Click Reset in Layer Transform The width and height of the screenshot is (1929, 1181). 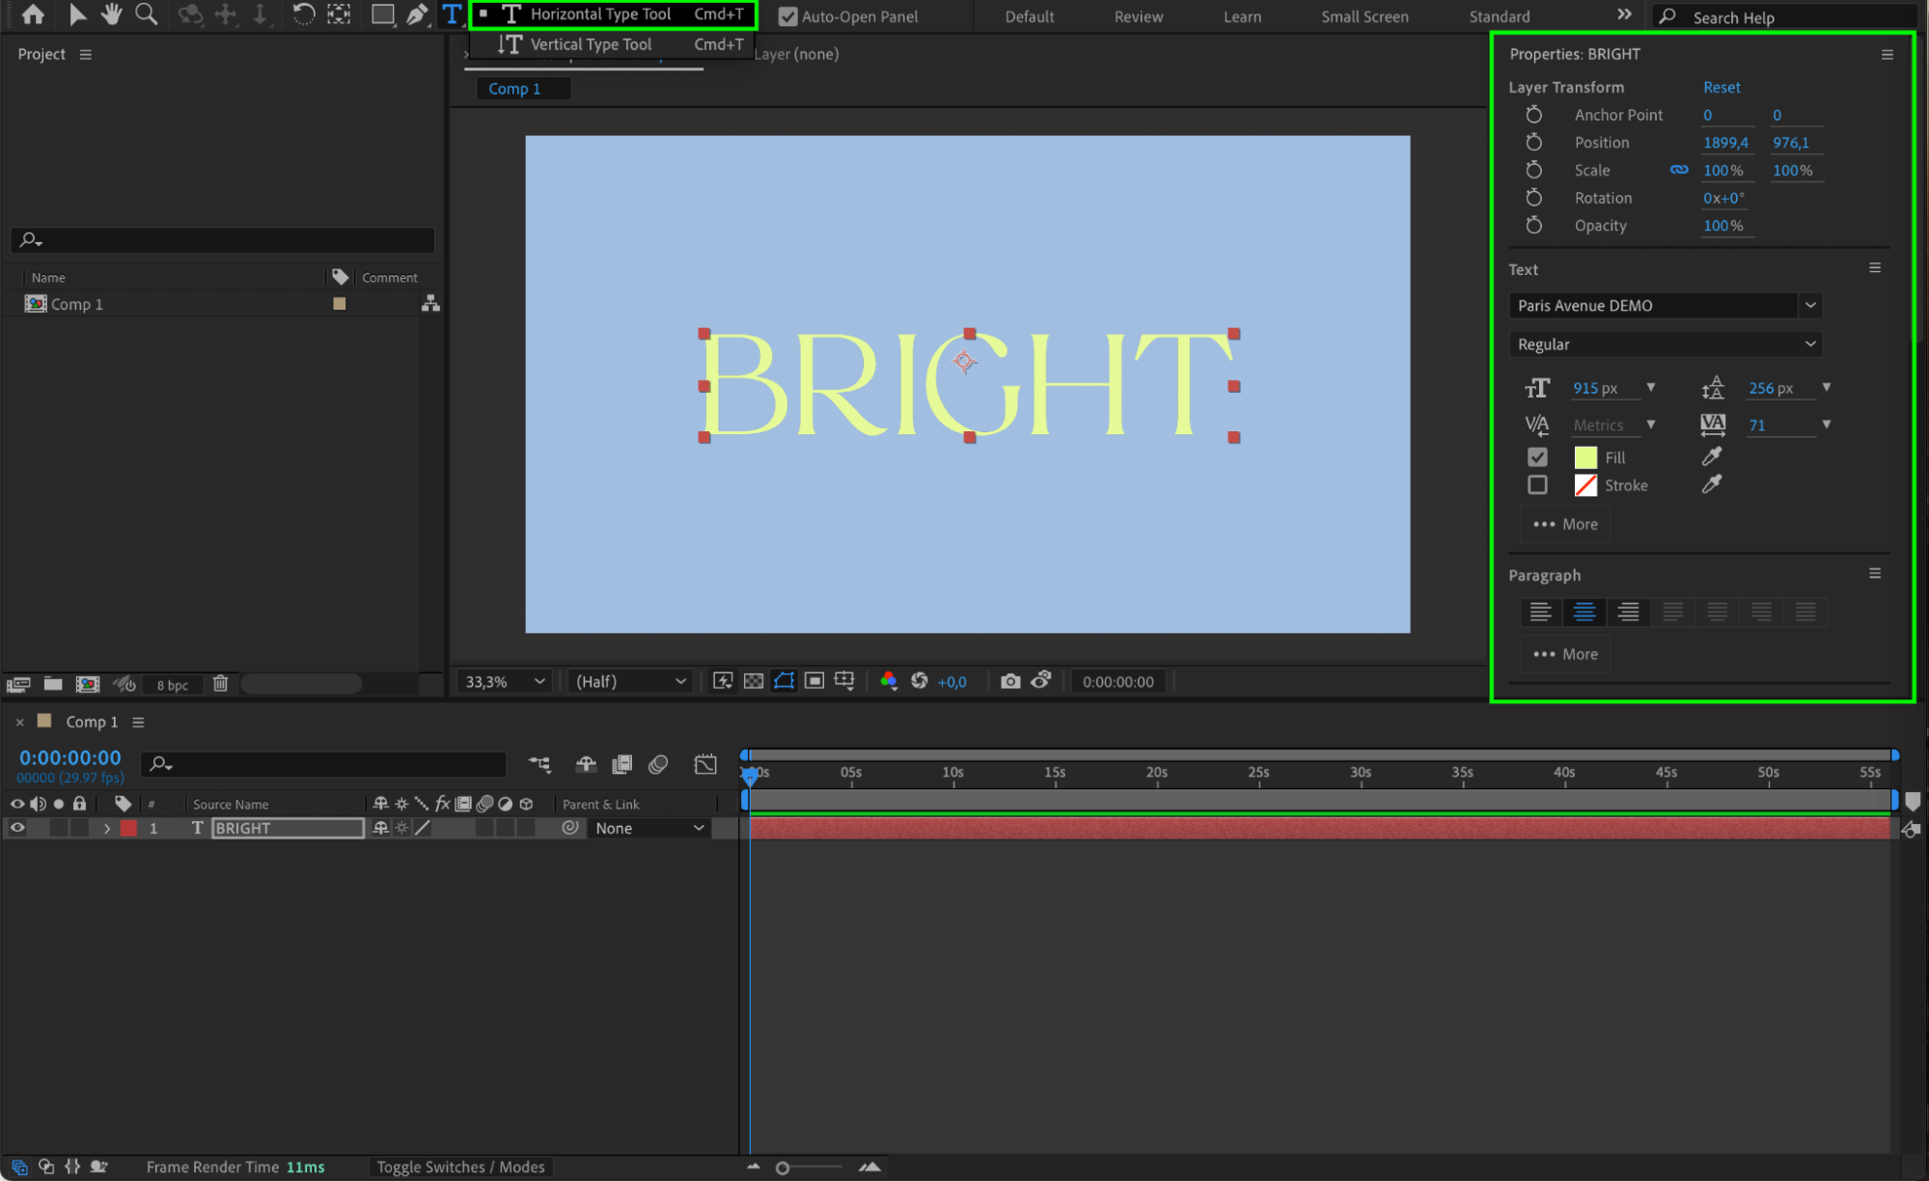coord(1721,87)
